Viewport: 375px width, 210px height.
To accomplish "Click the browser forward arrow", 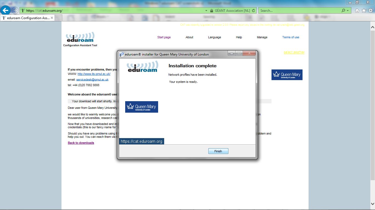I will point(15,10).
